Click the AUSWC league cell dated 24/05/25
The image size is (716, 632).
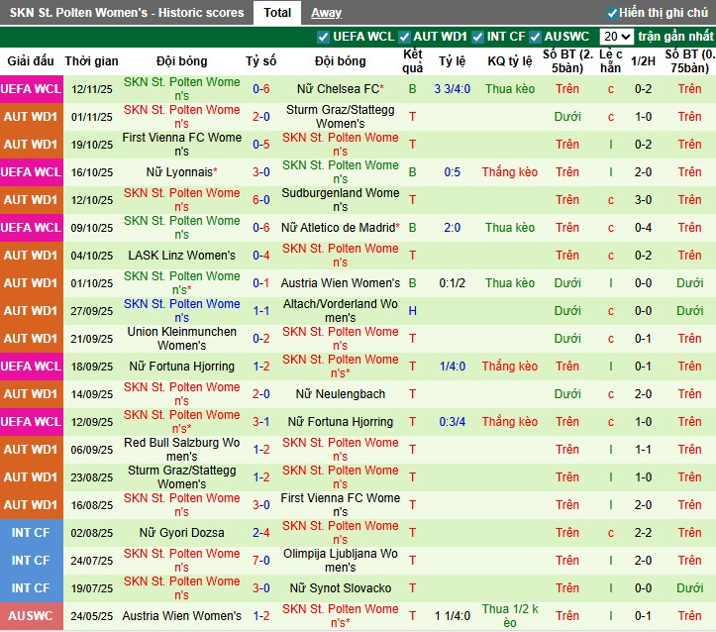(31, 616)
